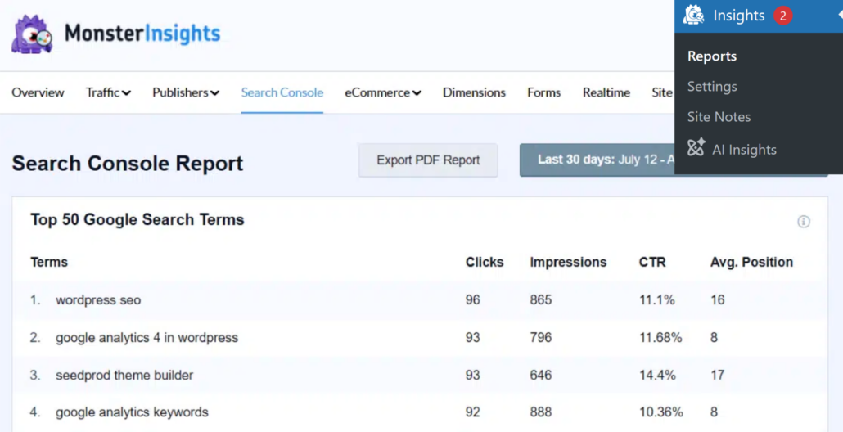Select the 'wordpress seo' search term
843x432 pixels.
[x=98, y=299]
